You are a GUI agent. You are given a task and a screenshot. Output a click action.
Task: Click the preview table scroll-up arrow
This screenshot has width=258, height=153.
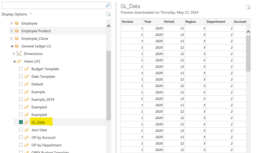(x=248, y=32)
